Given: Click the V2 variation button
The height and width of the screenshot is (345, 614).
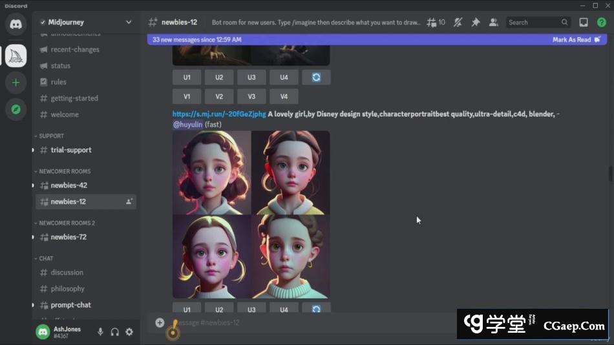Looking at the screenshot, I should pos(219,96).
